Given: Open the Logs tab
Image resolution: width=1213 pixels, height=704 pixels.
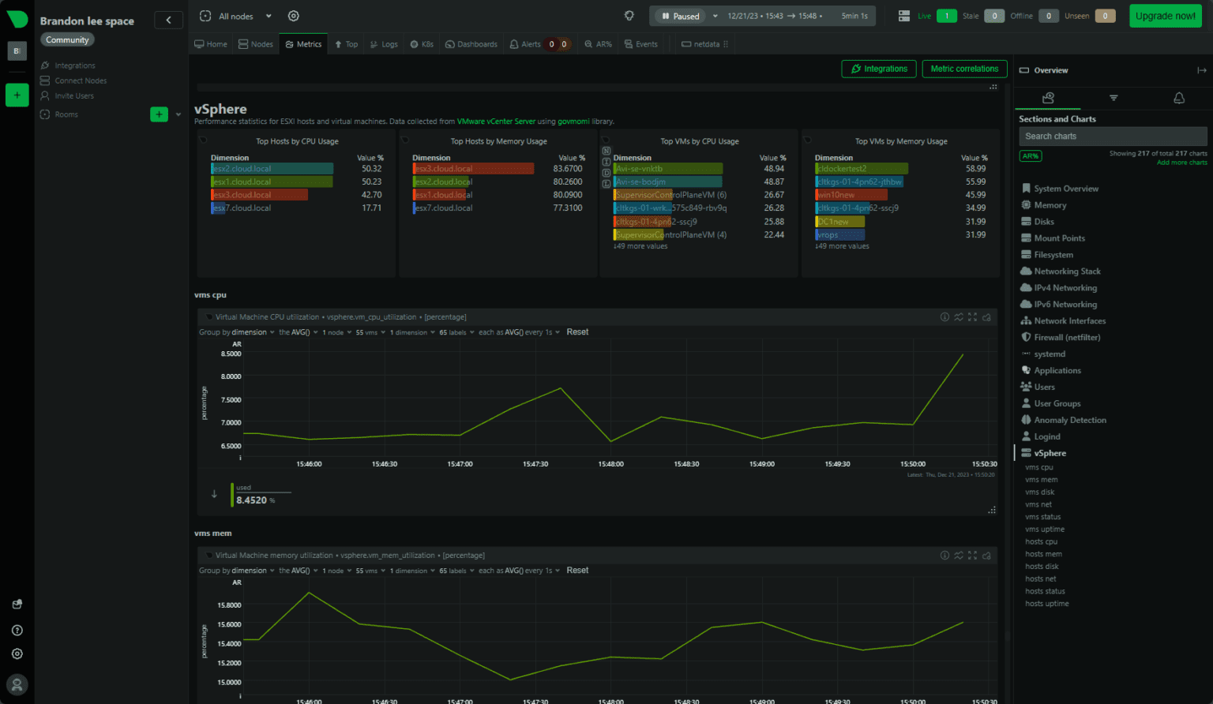Looking at the screenshot, I should pos(384,44).
